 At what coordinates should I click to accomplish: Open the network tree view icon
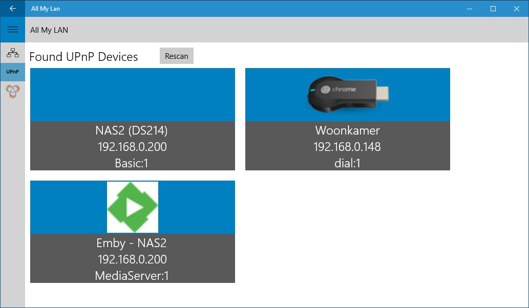13,52
